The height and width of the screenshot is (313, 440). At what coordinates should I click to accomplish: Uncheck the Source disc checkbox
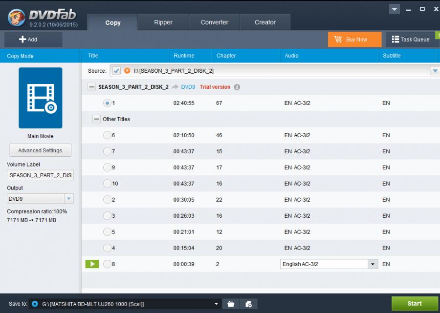pos(116,71)
